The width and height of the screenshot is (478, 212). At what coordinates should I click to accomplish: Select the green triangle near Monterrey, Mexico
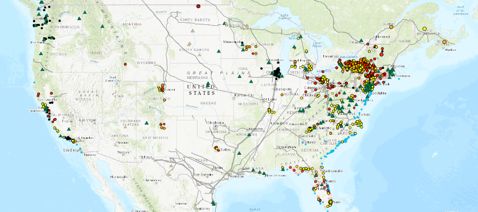click(214, 202)
